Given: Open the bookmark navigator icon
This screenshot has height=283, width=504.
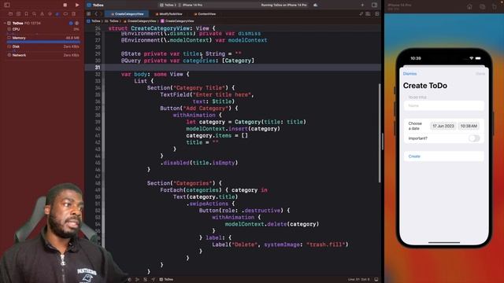Looking at the screenshot, I should tap(26, 14).
